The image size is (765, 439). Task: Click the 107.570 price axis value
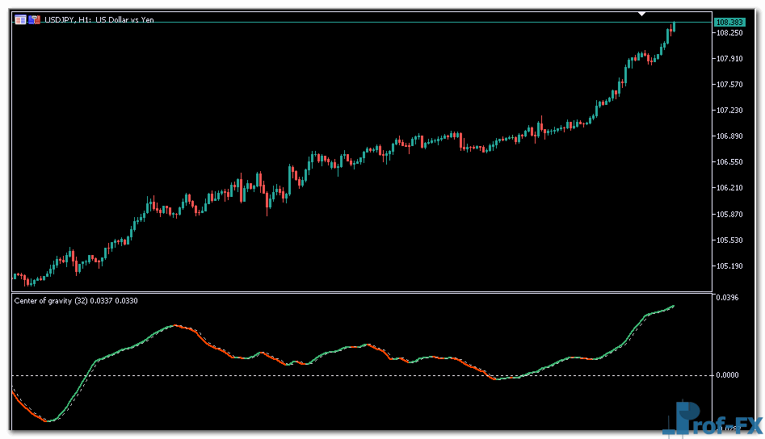[729, 85]
